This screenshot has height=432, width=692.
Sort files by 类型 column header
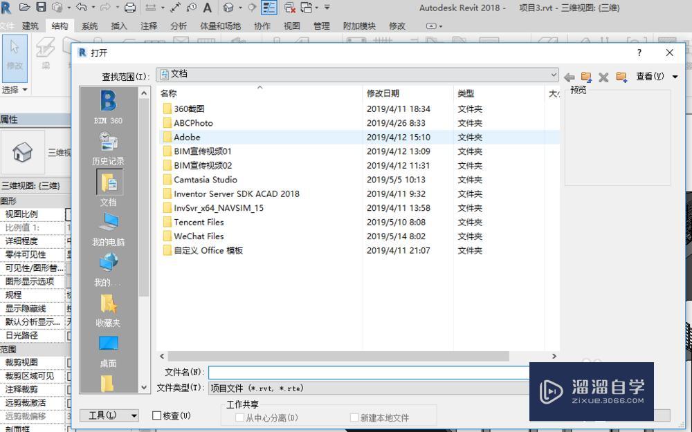pos(499,93)
